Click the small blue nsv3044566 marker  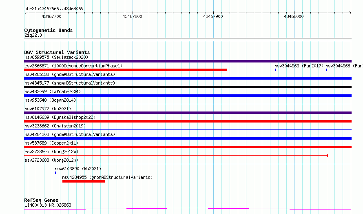point(326,70)
